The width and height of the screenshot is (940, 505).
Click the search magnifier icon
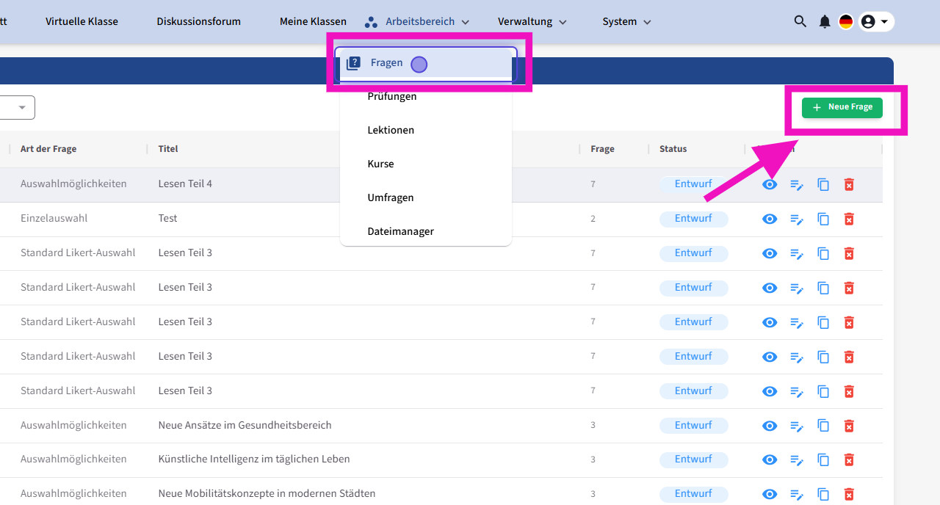pyautogui.click(x=800, y=22)
